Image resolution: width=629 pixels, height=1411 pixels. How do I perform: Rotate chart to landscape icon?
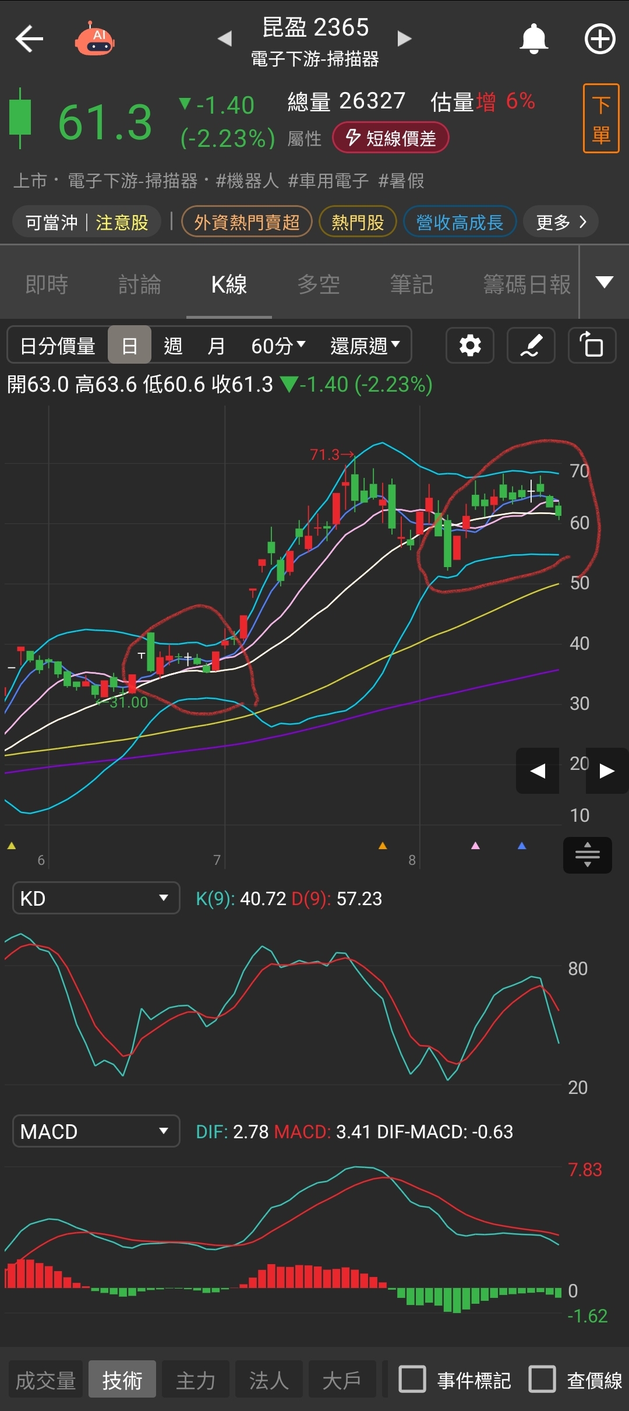tap(592, 346)
